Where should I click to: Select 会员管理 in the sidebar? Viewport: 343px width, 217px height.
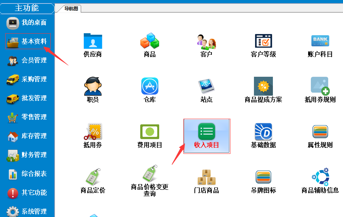point(27,60)
